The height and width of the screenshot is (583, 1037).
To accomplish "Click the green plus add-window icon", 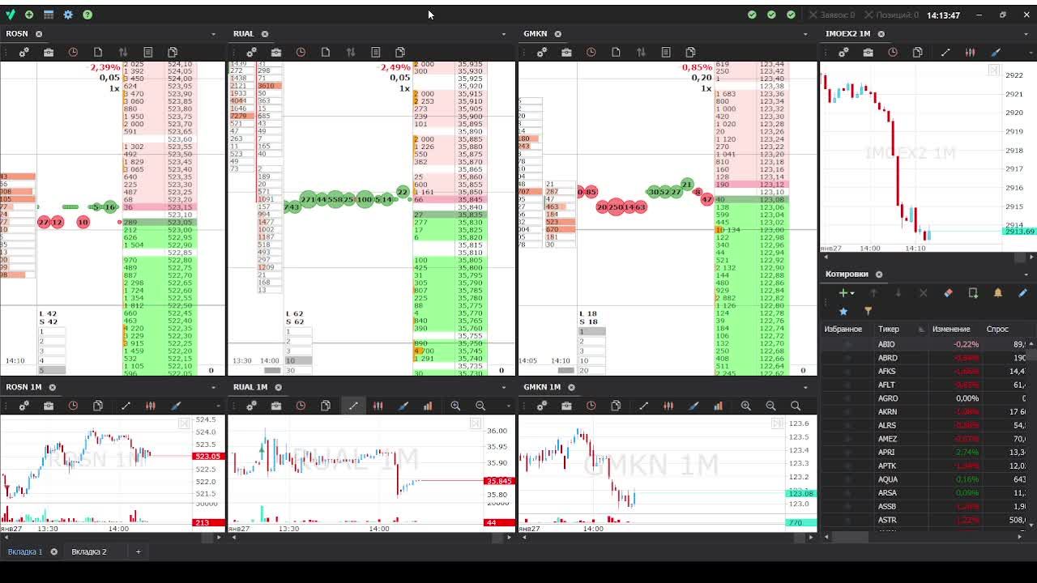I will tap(29, 15).
